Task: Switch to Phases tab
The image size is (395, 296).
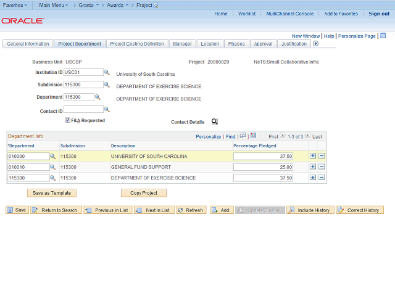Action: coord(236,44)
